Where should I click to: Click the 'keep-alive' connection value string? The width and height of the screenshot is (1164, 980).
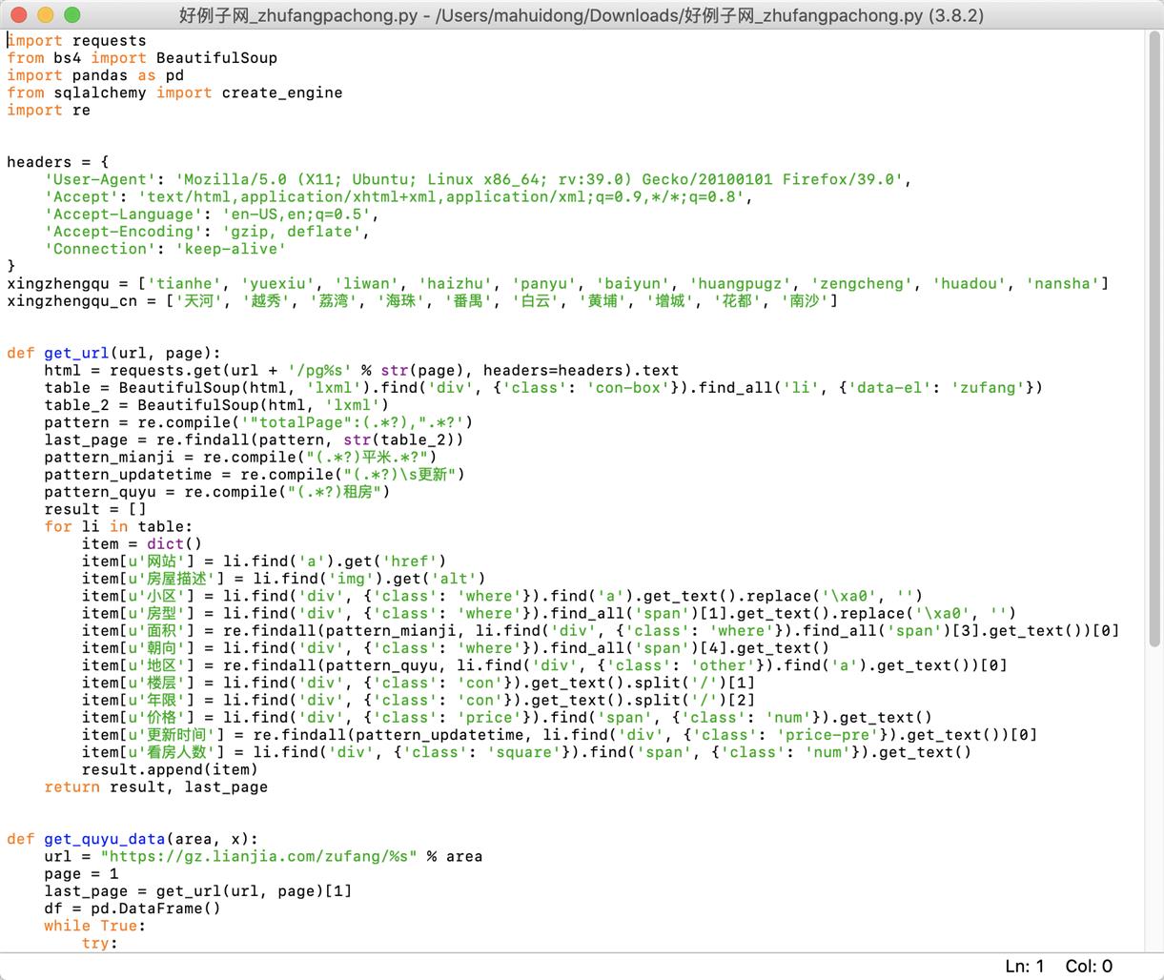click(230, 249)
